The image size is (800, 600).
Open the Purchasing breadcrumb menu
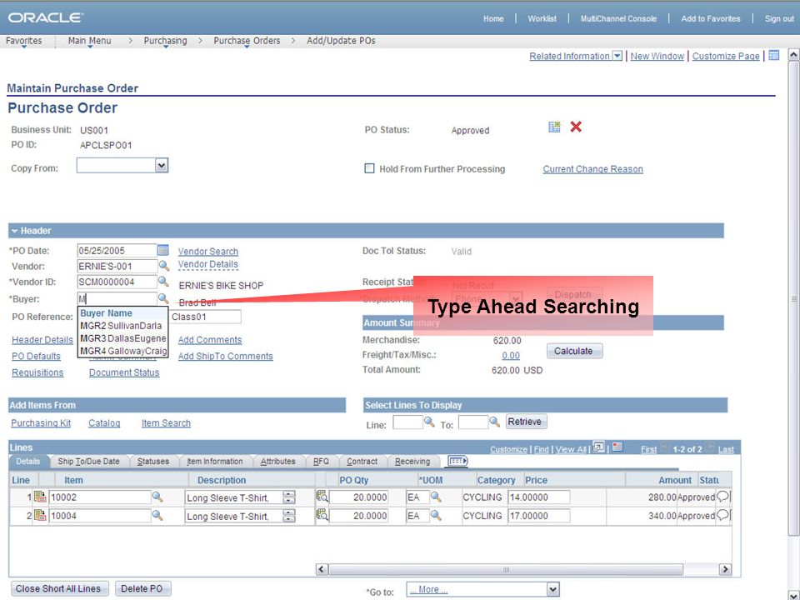pos(165,41)
